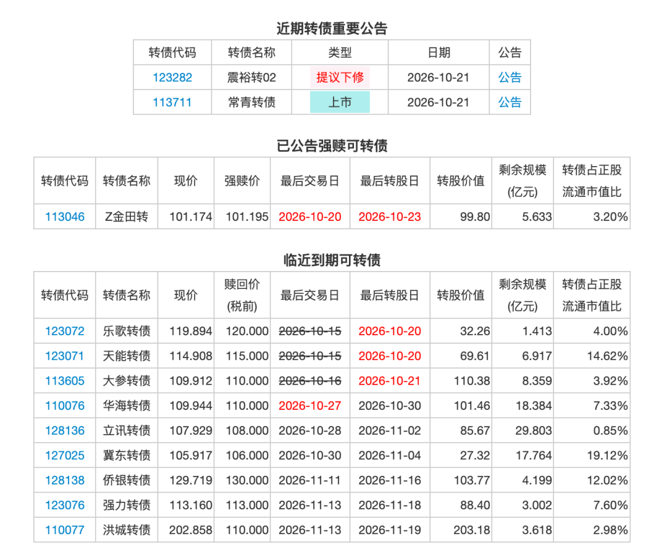Click Z金田转 last conversion date 2026-10-23
This screenshot has width=667, height=555.
coord(390,217)
